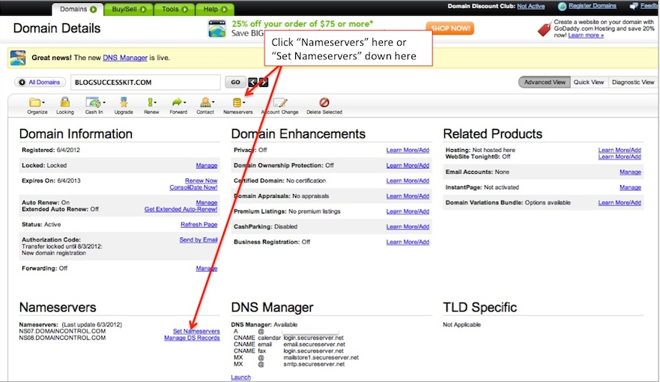Click Manage link for Locked
The height and width of the screenshot is (382, 660).
point(207,166)
